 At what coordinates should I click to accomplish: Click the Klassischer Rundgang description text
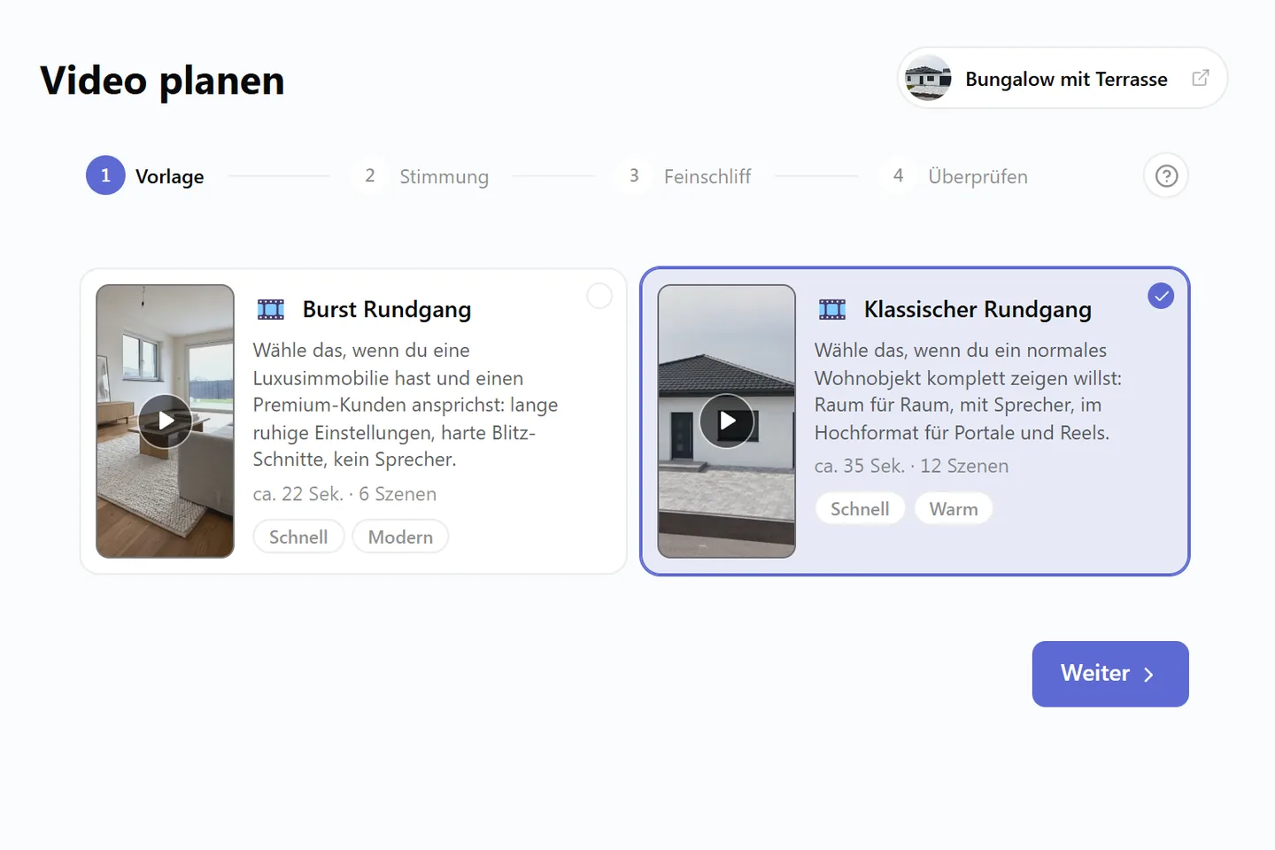[x=968, y=391]
